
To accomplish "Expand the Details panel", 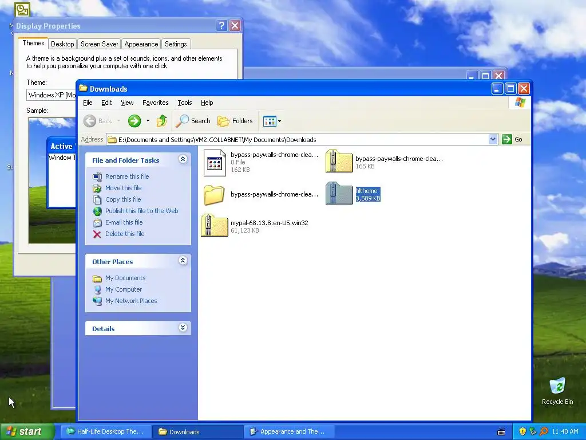I will coord(183,328).
